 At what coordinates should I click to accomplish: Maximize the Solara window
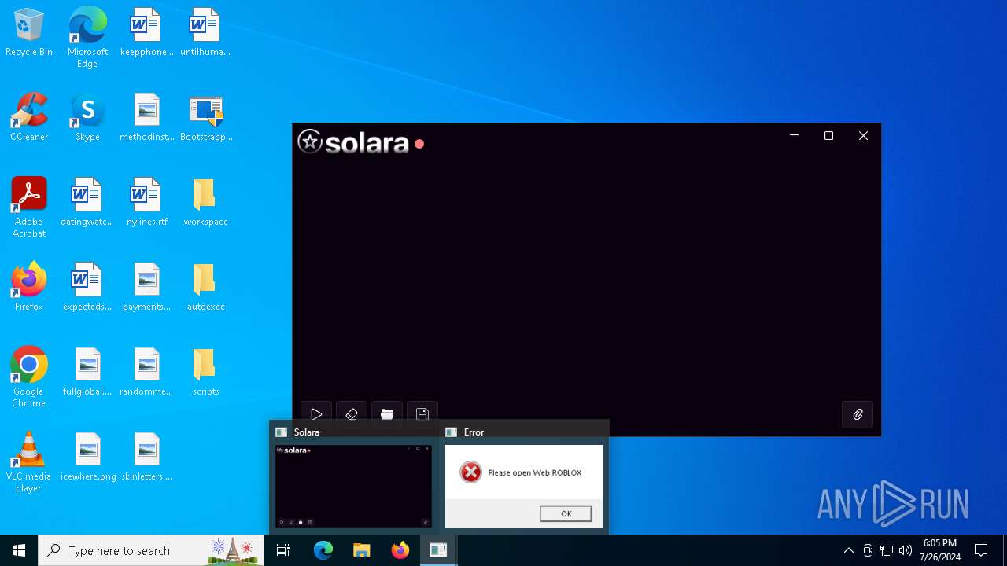828,136
